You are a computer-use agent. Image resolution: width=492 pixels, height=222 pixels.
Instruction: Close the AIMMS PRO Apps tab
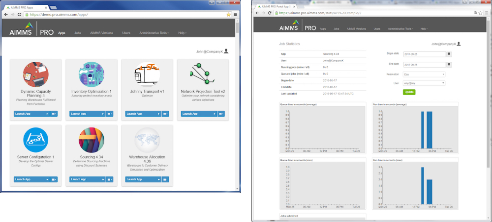pyautogui.click(x=45, y=7)
